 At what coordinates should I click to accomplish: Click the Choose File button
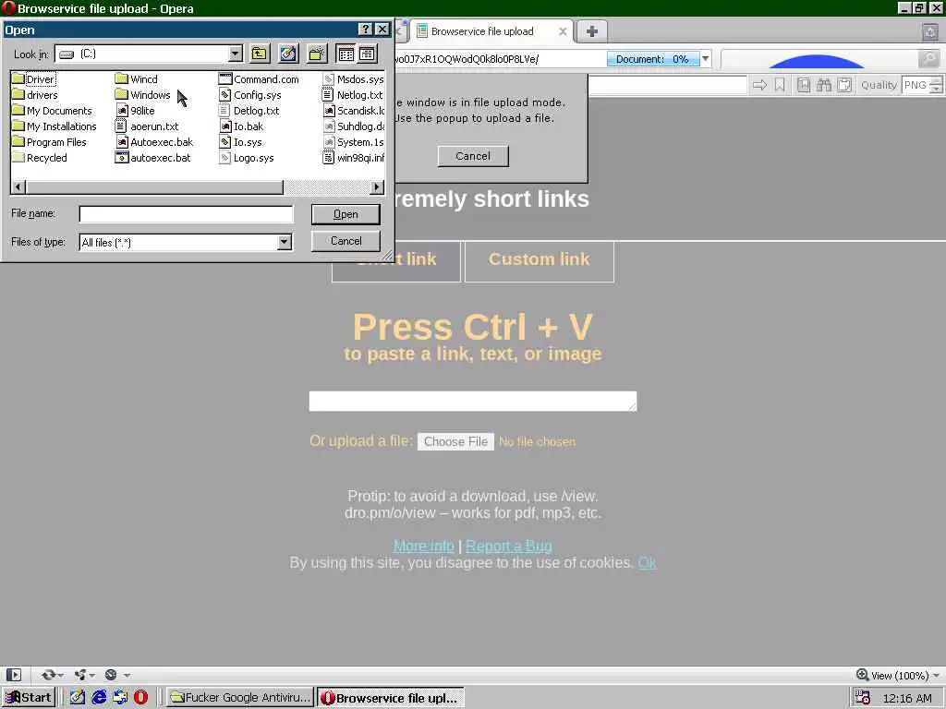click(455, 441)
